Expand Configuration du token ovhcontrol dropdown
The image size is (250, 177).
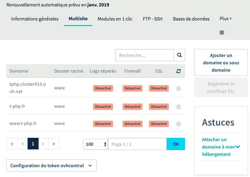(x=51, y=165)
